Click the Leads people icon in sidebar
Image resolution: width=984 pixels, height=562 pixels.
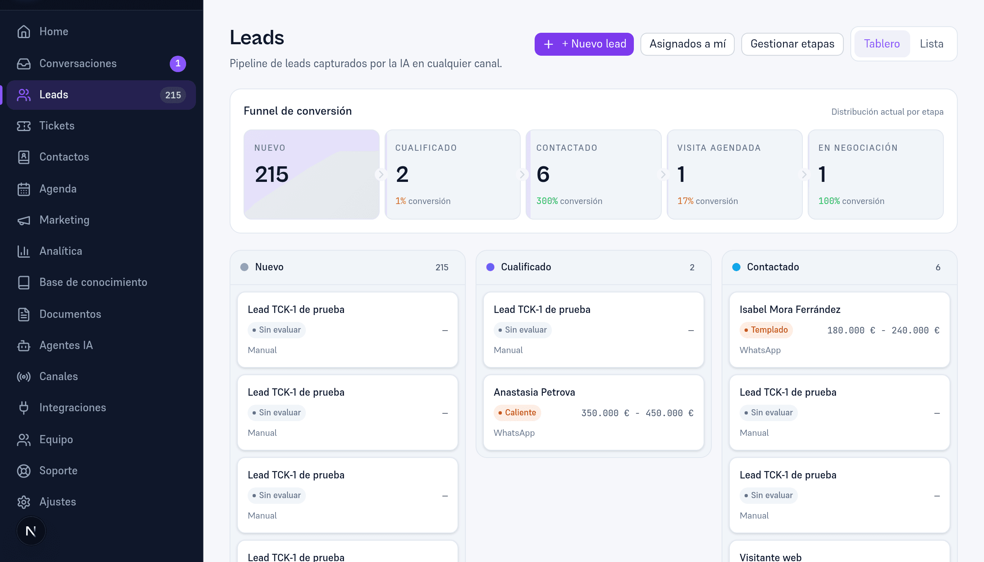(24, 95)
